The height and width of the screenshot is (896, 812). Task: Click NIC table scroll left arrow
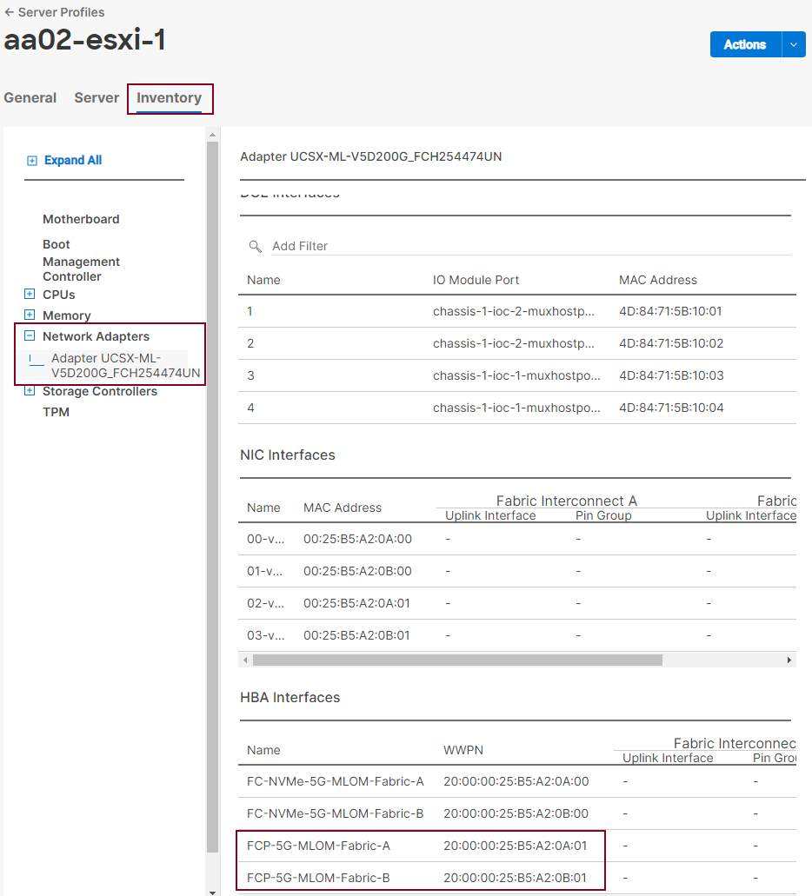pos(245,660)
